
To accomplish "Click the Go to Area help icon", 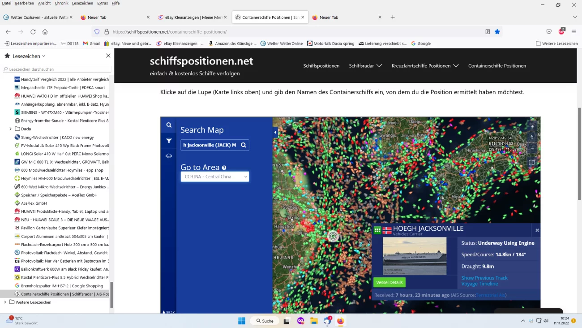I will [224, 168].
